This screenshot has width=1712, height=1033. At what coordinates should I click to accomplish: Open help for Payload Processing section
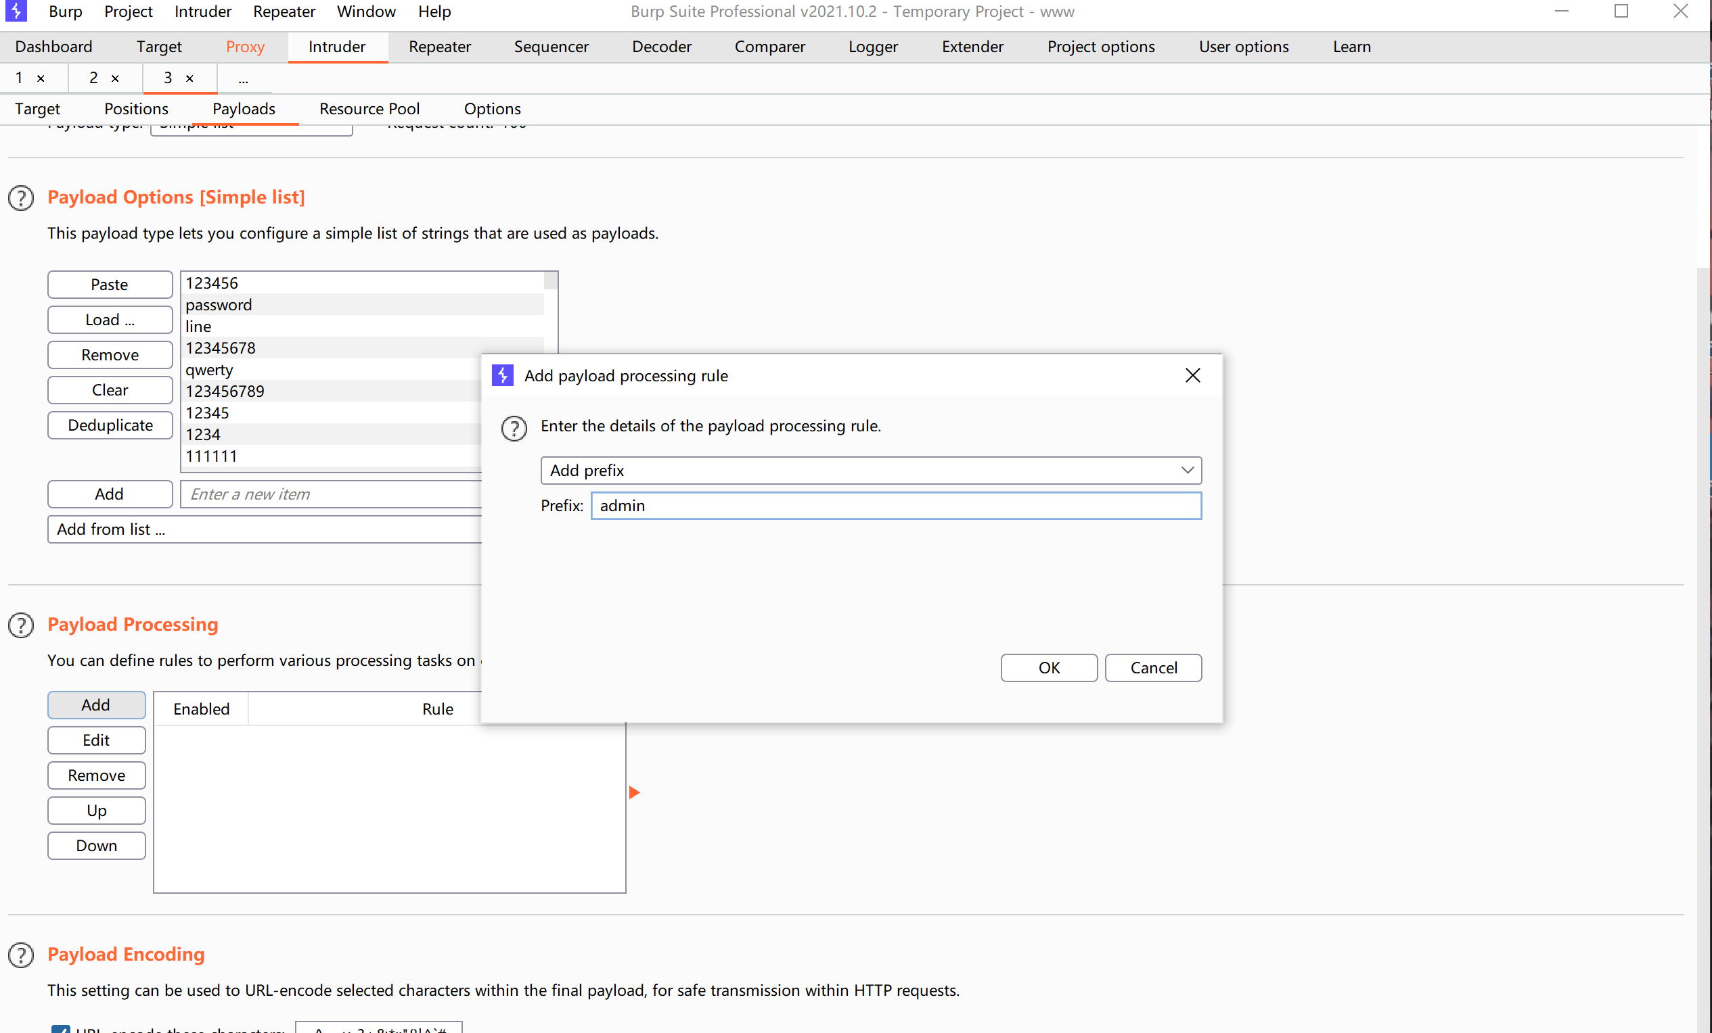pyautogui.click(x=21, y=625)
